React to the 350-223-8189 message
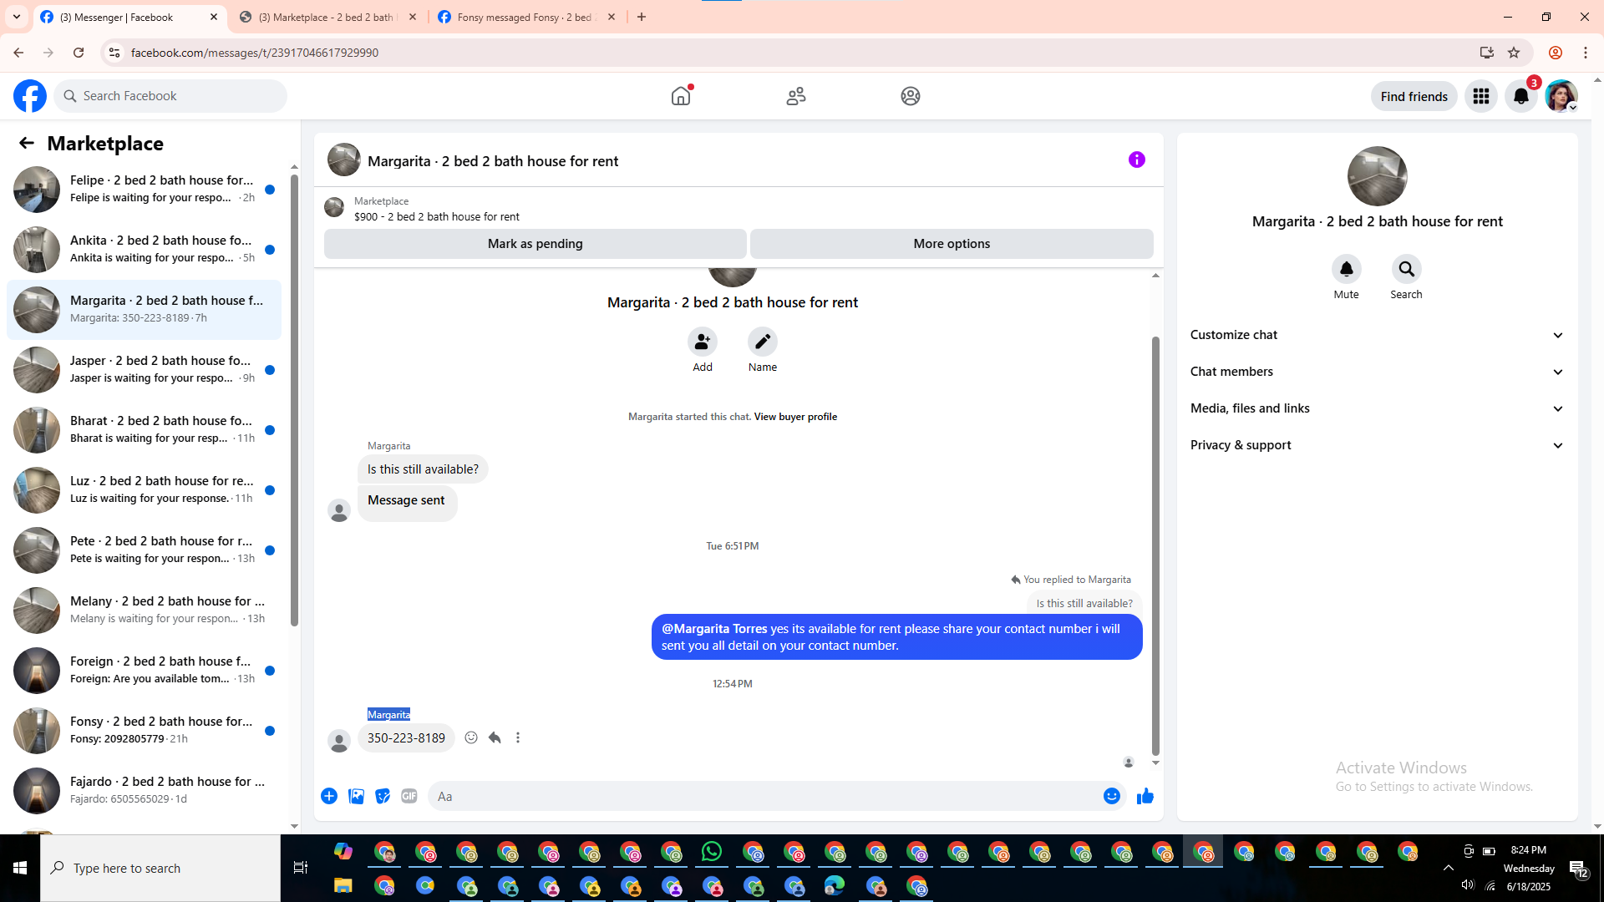The height and width of the screenshot is (902, 1604). tap(471, 737)
